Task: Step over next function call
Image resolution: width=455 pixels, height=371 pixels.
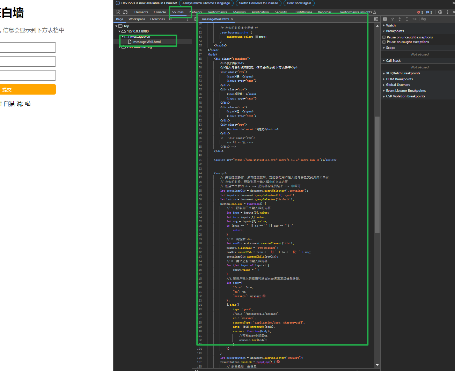Action: [392, 19]
